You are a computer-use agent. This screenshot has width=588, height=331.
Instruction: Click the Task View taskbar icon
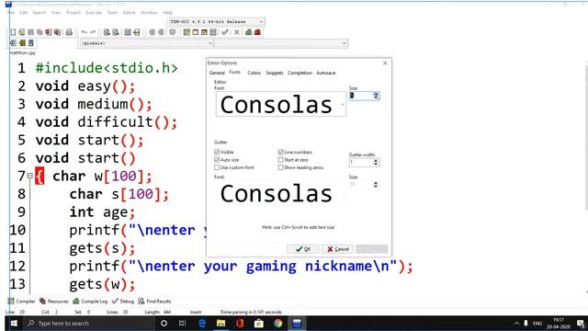click(x=183, y=323)
